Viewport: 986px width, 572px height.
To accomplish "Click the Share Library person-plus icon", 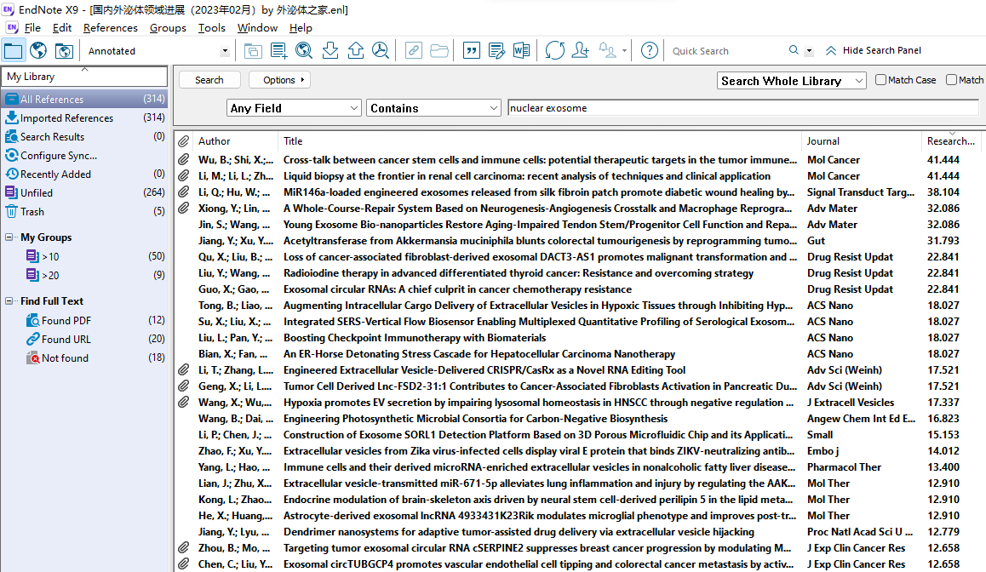I will [580, 50].
